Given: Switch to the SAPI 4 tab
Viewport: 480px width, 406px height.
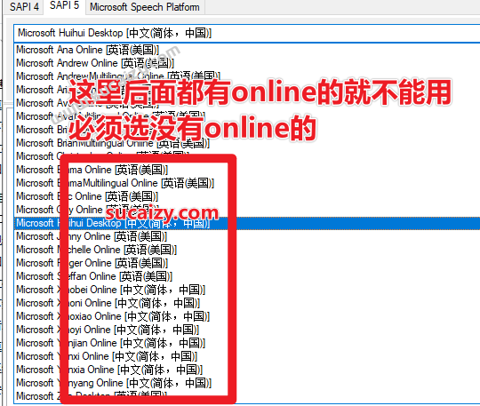Looking at the screenshot, I should point(24,7).
